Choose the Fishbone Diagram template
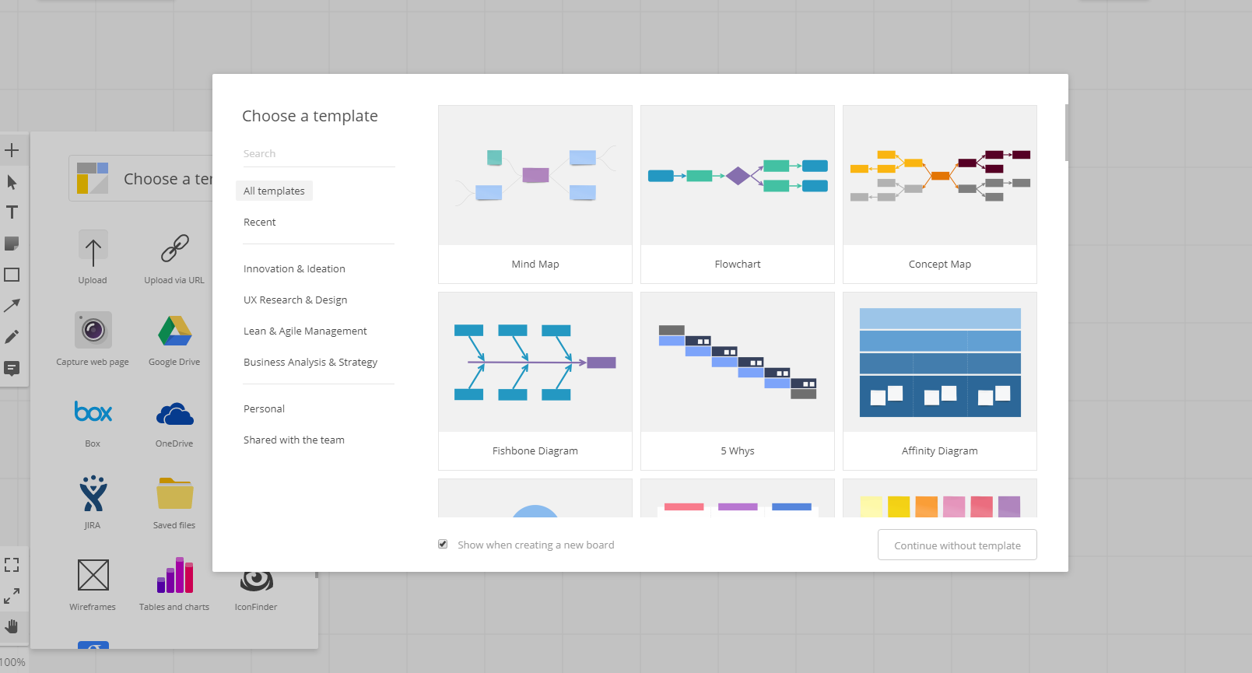 [535, 381]
